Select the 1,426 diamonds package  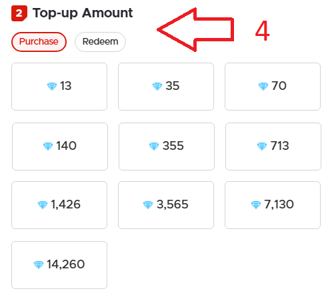(x=59, y=205)
